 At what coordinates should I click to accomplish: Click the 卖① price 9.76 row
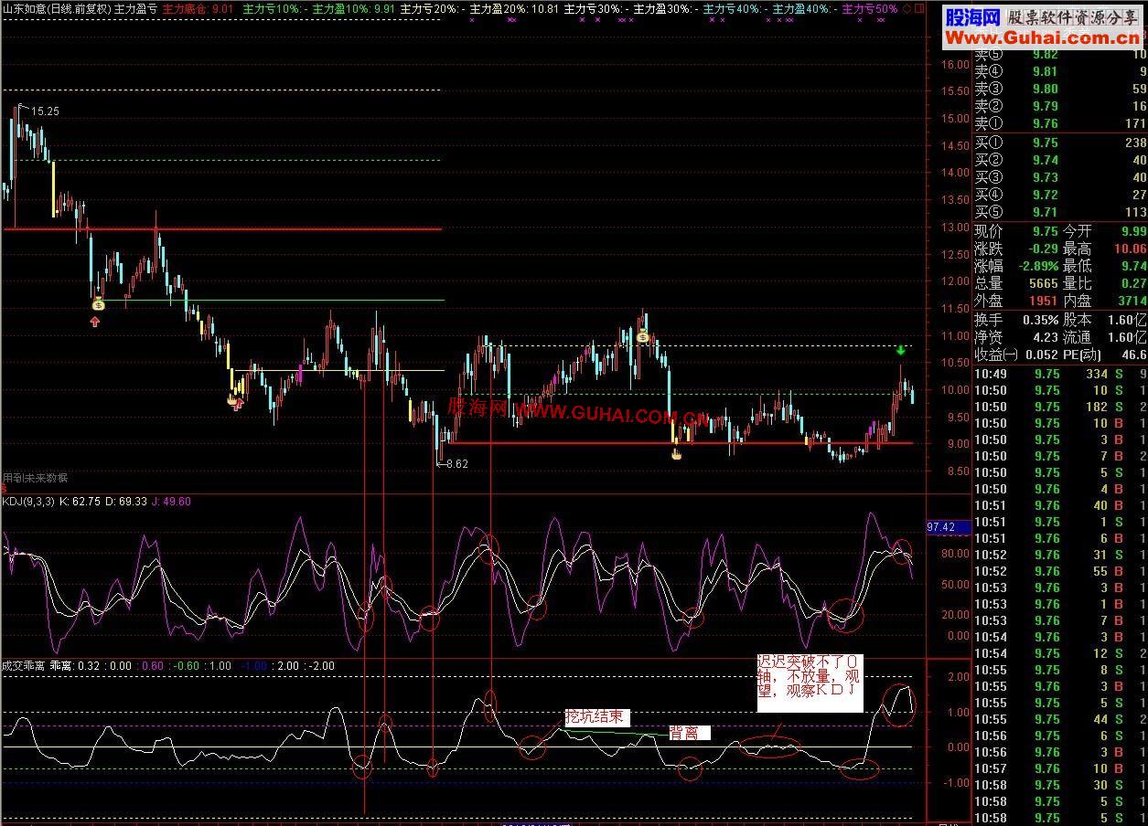[1059, 123]
